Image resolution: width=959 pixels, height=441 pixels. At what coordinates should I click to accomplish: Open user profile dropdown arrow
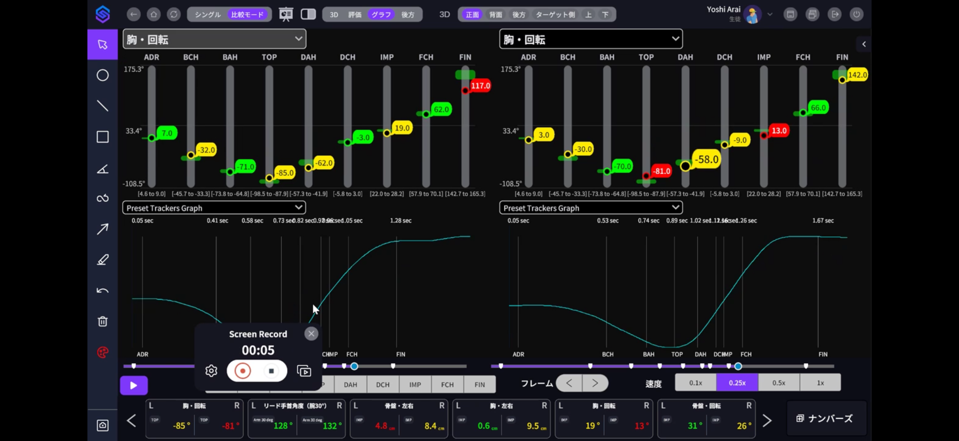pyautogui.click(x=770, y=15)
